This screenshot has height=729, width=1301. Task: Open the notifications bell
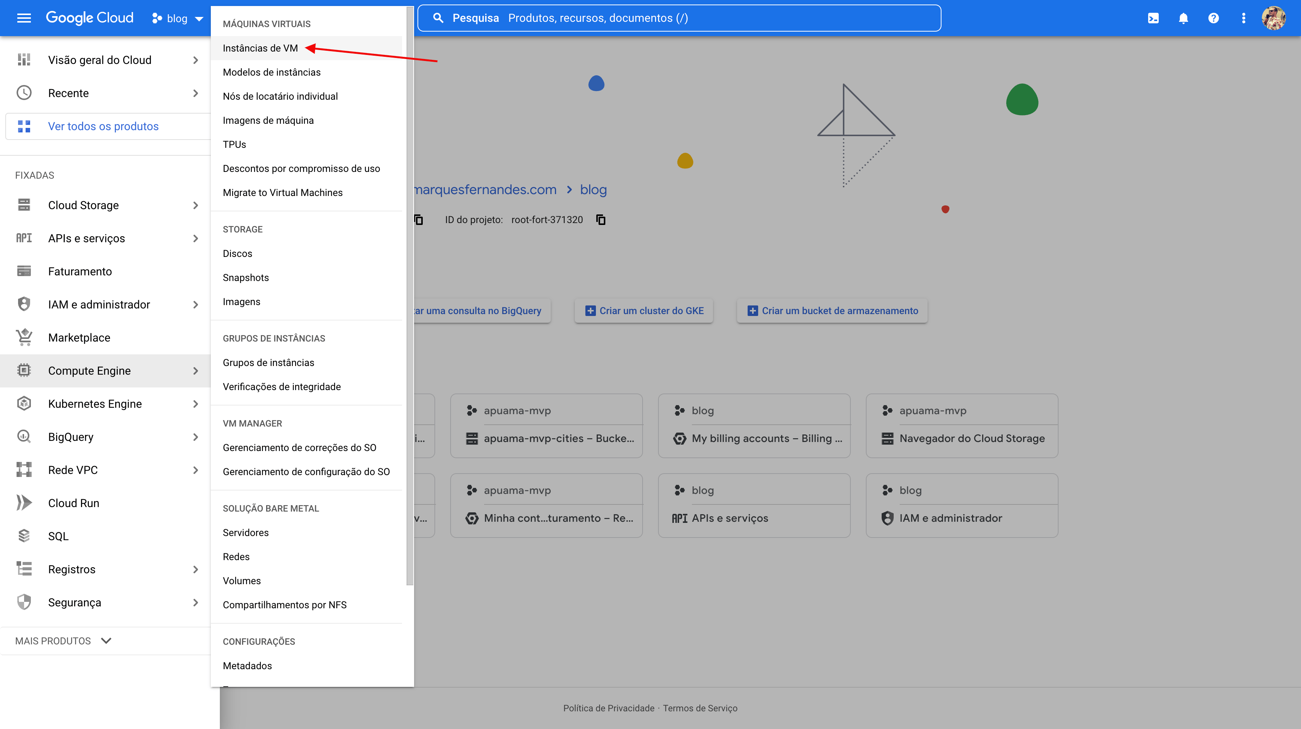[1183, 19]
